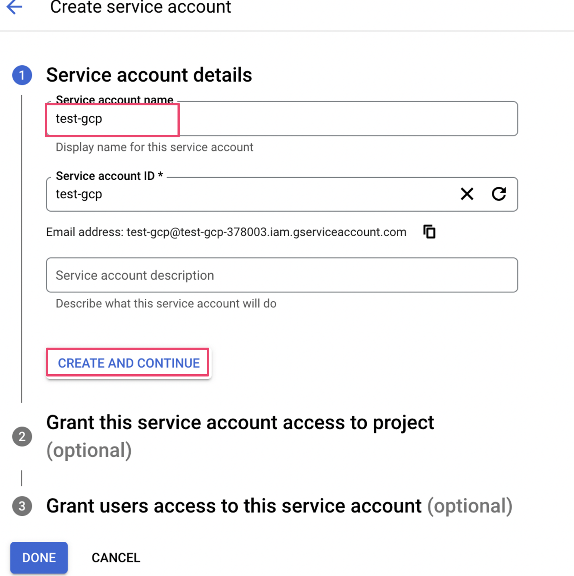This screenshot has height=576, width=574.
Task: Select the step 1 number circle
Action: coord(22,75)
